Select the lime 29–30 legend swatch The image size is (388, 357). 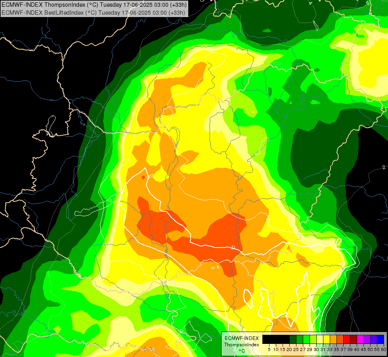(x=313, y=339)
